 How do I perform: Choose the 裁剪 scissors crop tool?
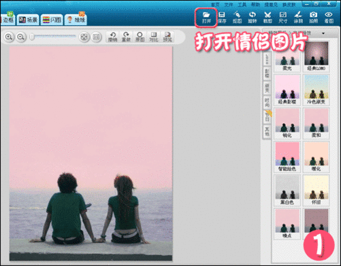(x=267, y=18)
